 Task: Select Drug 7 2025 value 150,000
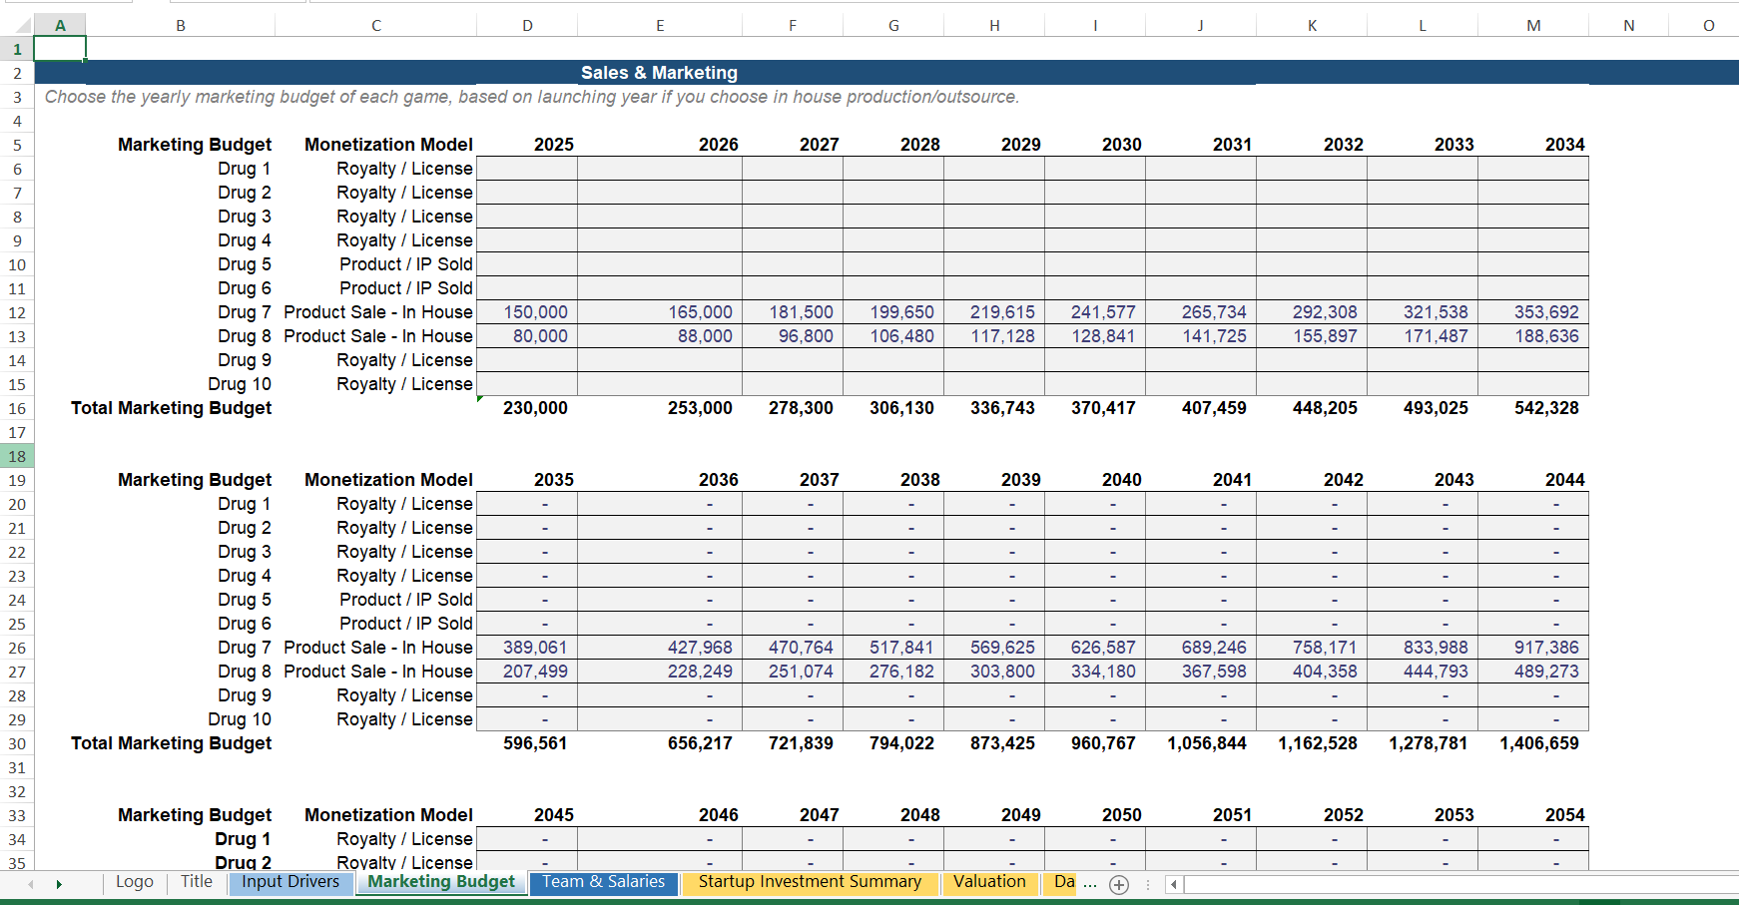click(x=527, y=312)
